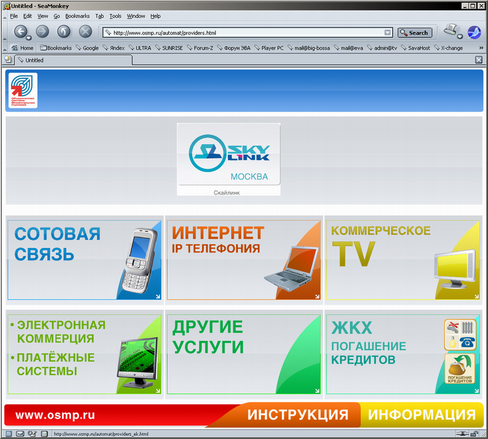This screenshot has height=439, width=488.
Task: Reload the page with the Reload button
Action: tap(63, 32)
